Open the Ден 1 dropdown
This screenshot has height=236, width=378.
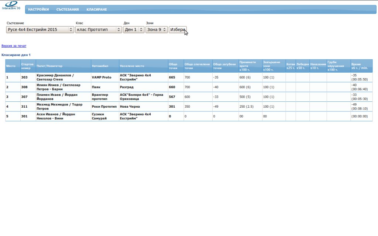point(134,29)
